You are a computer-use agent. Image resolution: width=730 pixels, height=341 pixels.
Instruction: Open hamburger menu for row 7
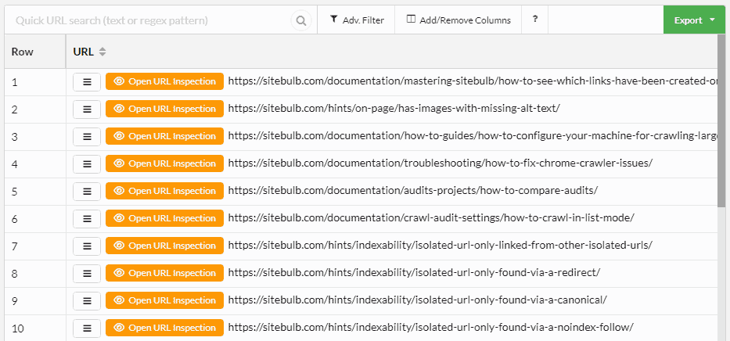(87, 246)
